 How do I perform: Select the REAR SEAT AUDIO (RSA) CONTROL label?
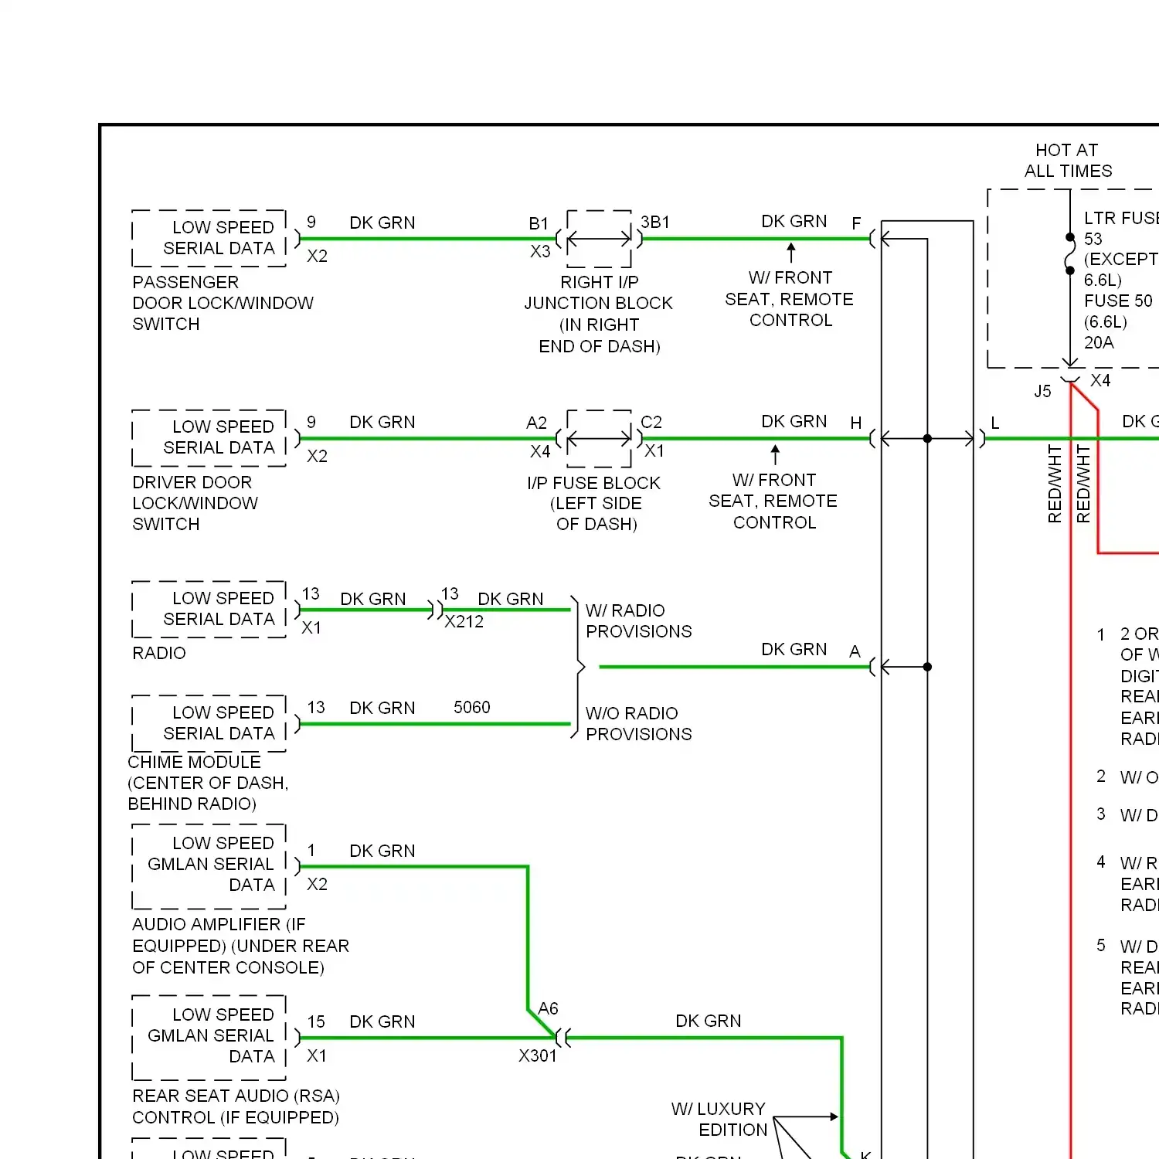pos(236,1106)
